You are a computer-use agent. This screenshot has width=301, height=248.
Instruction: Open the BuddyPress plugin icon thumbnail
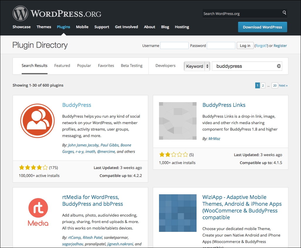pyautogui.click(x=38, y=121)
